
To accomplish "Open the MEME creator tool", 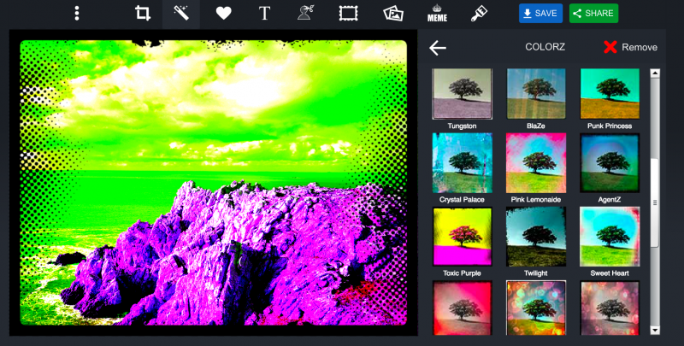I will tap(437, 14).
